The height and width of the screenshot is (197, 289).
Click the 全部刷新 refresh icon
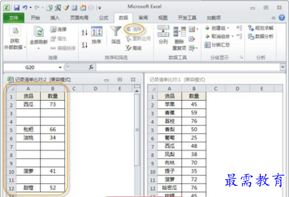[39, 31]
